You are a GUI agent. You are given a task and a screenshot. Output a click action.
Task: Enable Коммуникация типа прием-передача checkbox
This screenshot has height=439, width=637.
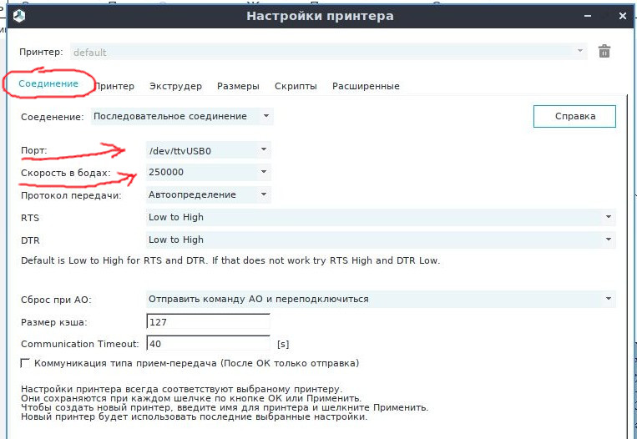coord(26,364)
